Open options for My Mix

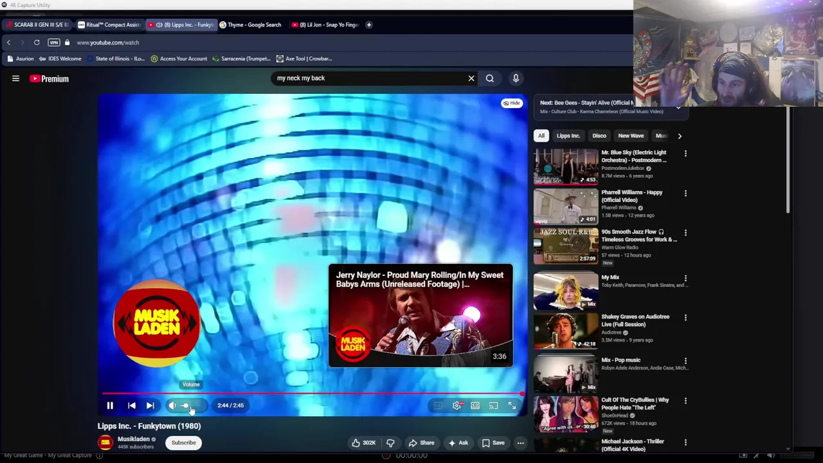[685, 278]
